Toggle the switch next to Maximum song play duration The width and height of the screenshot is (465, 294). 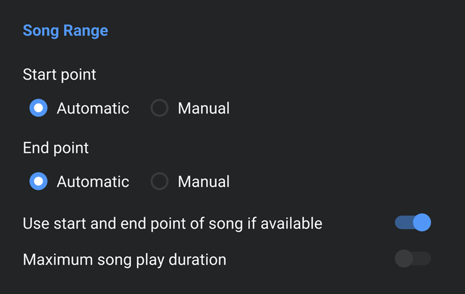point(412,259)
